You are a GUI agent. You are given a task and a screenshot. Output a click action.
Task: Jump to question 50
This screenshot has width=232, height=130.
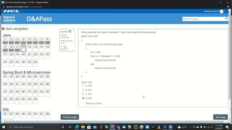pyautogui.click(x=23, y=93)
